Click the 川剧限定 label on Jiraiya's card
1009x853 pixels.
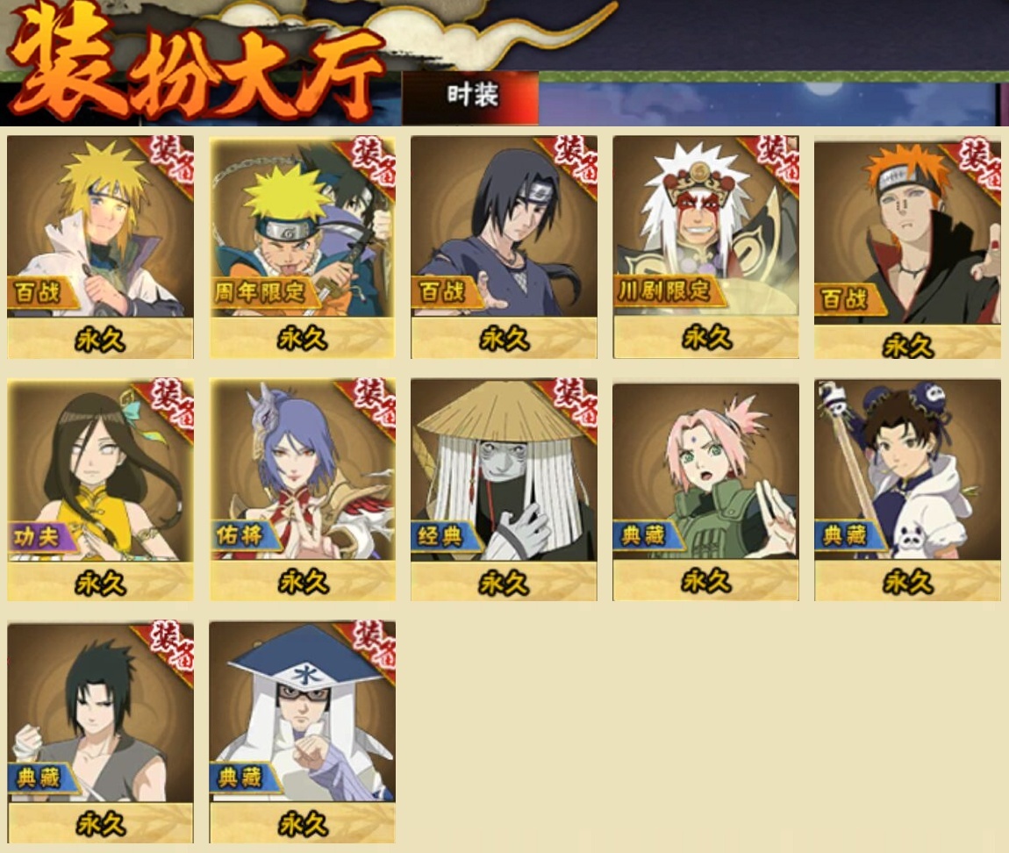click(664, 290)
